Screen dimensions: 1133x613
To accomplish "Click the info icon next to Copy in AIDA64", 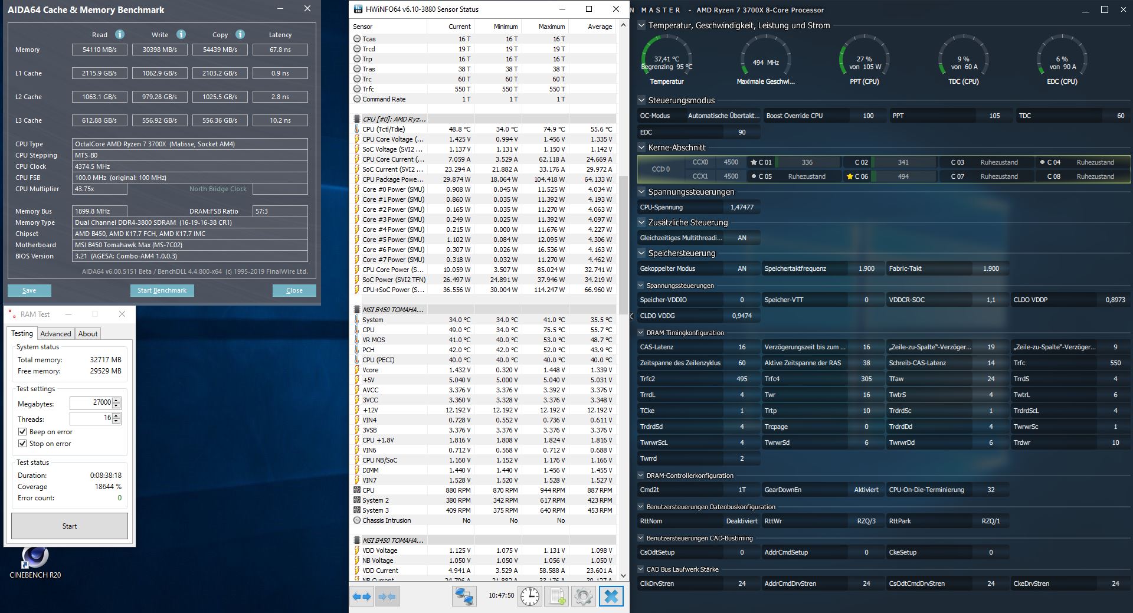I will [x=240, y=34].
